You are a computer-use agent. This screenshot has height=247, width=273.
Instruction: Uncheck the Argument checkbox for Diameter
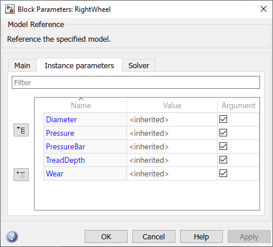pos(223,119)
